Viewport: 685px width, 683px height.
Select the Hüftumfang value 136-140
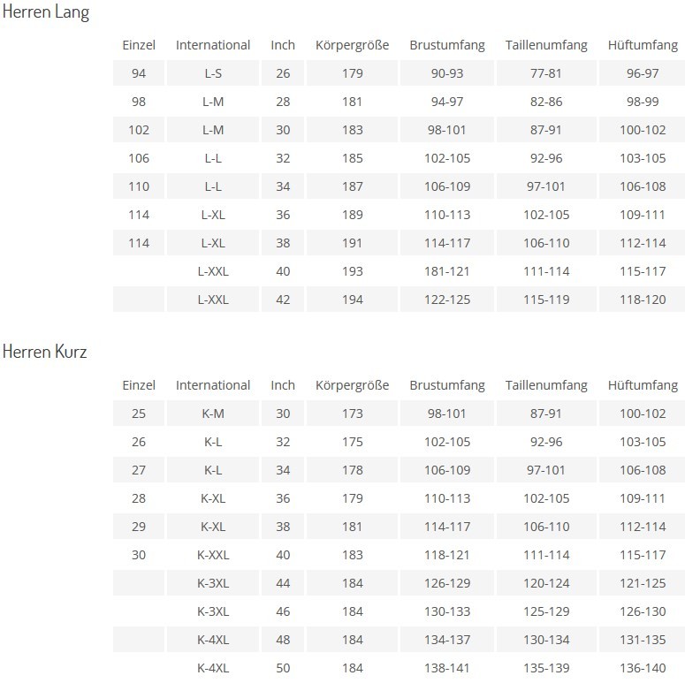pos(643,668)
